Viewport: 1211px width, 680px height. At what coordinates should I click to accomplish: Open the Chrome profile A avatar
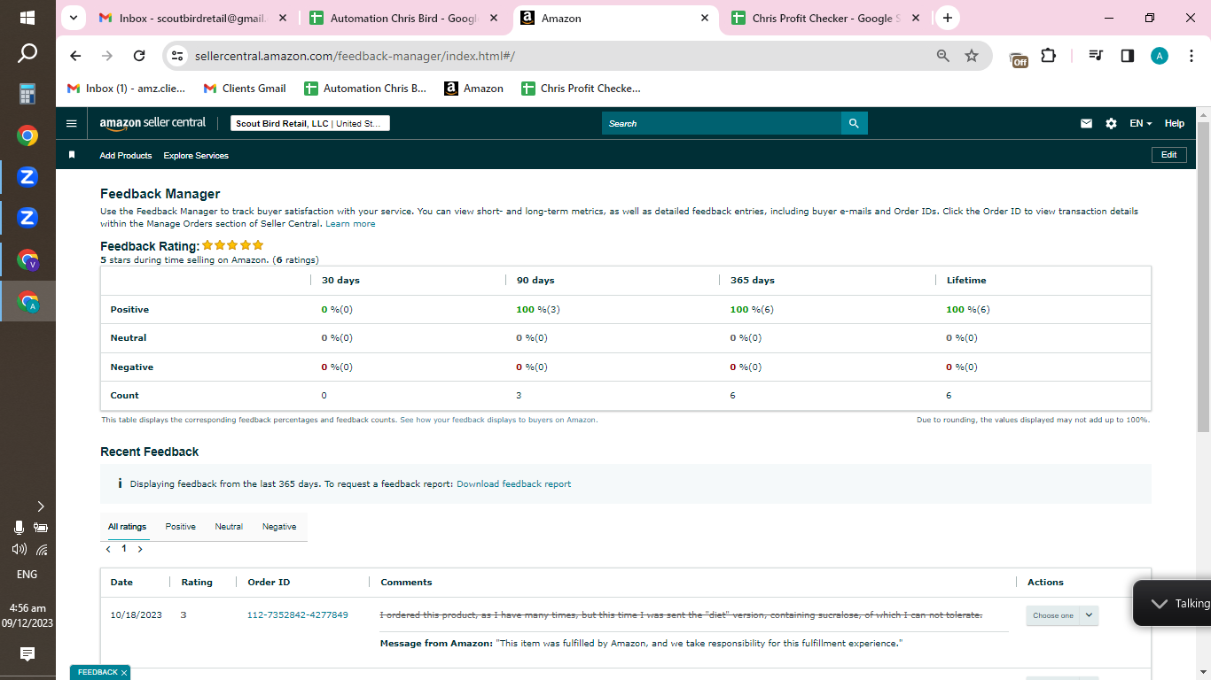(x=1160, y=56)
